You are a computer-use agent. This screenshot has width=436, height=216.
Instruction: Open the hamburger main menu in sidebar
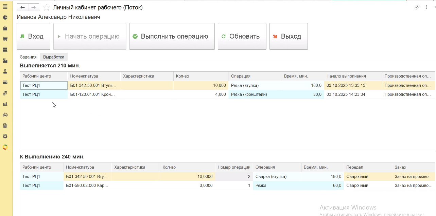tap(5, 6)
